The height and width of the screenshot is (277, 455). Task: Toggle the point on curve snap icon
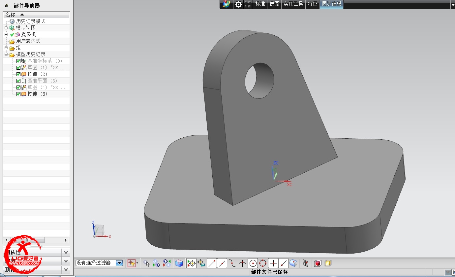283,263
